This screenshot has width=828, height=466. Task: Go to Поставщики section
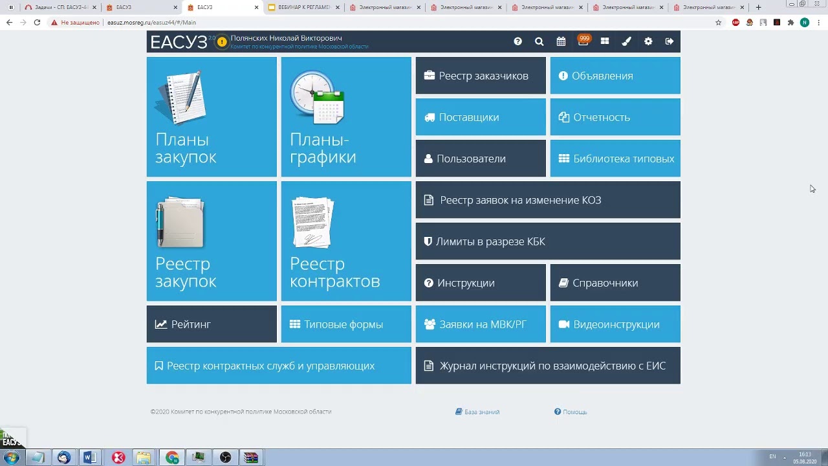pos(481,117)
